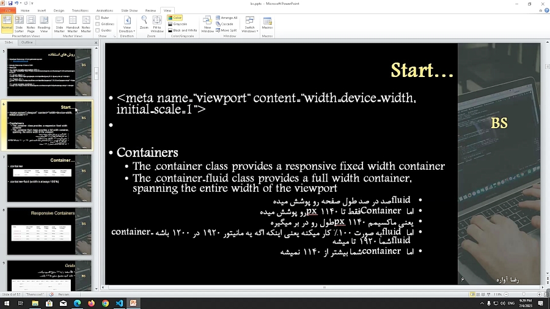
Task: Switch to Slide Sorter view
Action: [19, 25]
